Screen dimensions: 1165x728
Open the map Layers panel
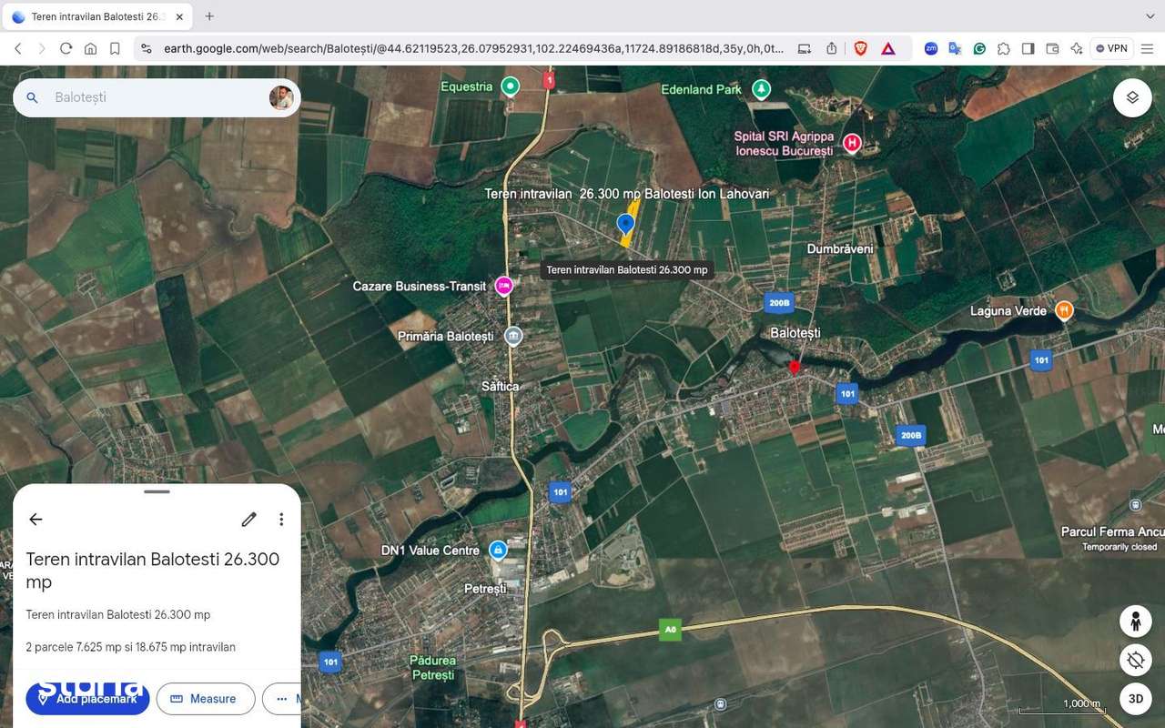1131,96
